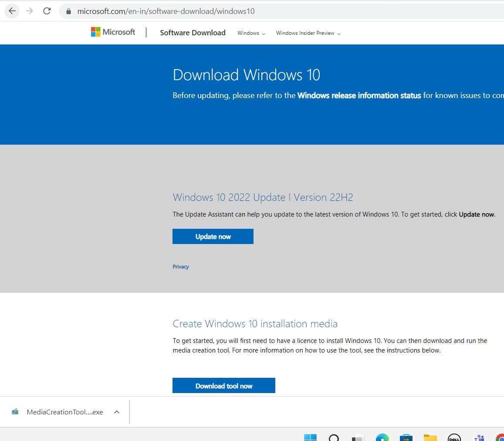
Task: Open the Dell support app from the taskbar
Action: [454, 437]
